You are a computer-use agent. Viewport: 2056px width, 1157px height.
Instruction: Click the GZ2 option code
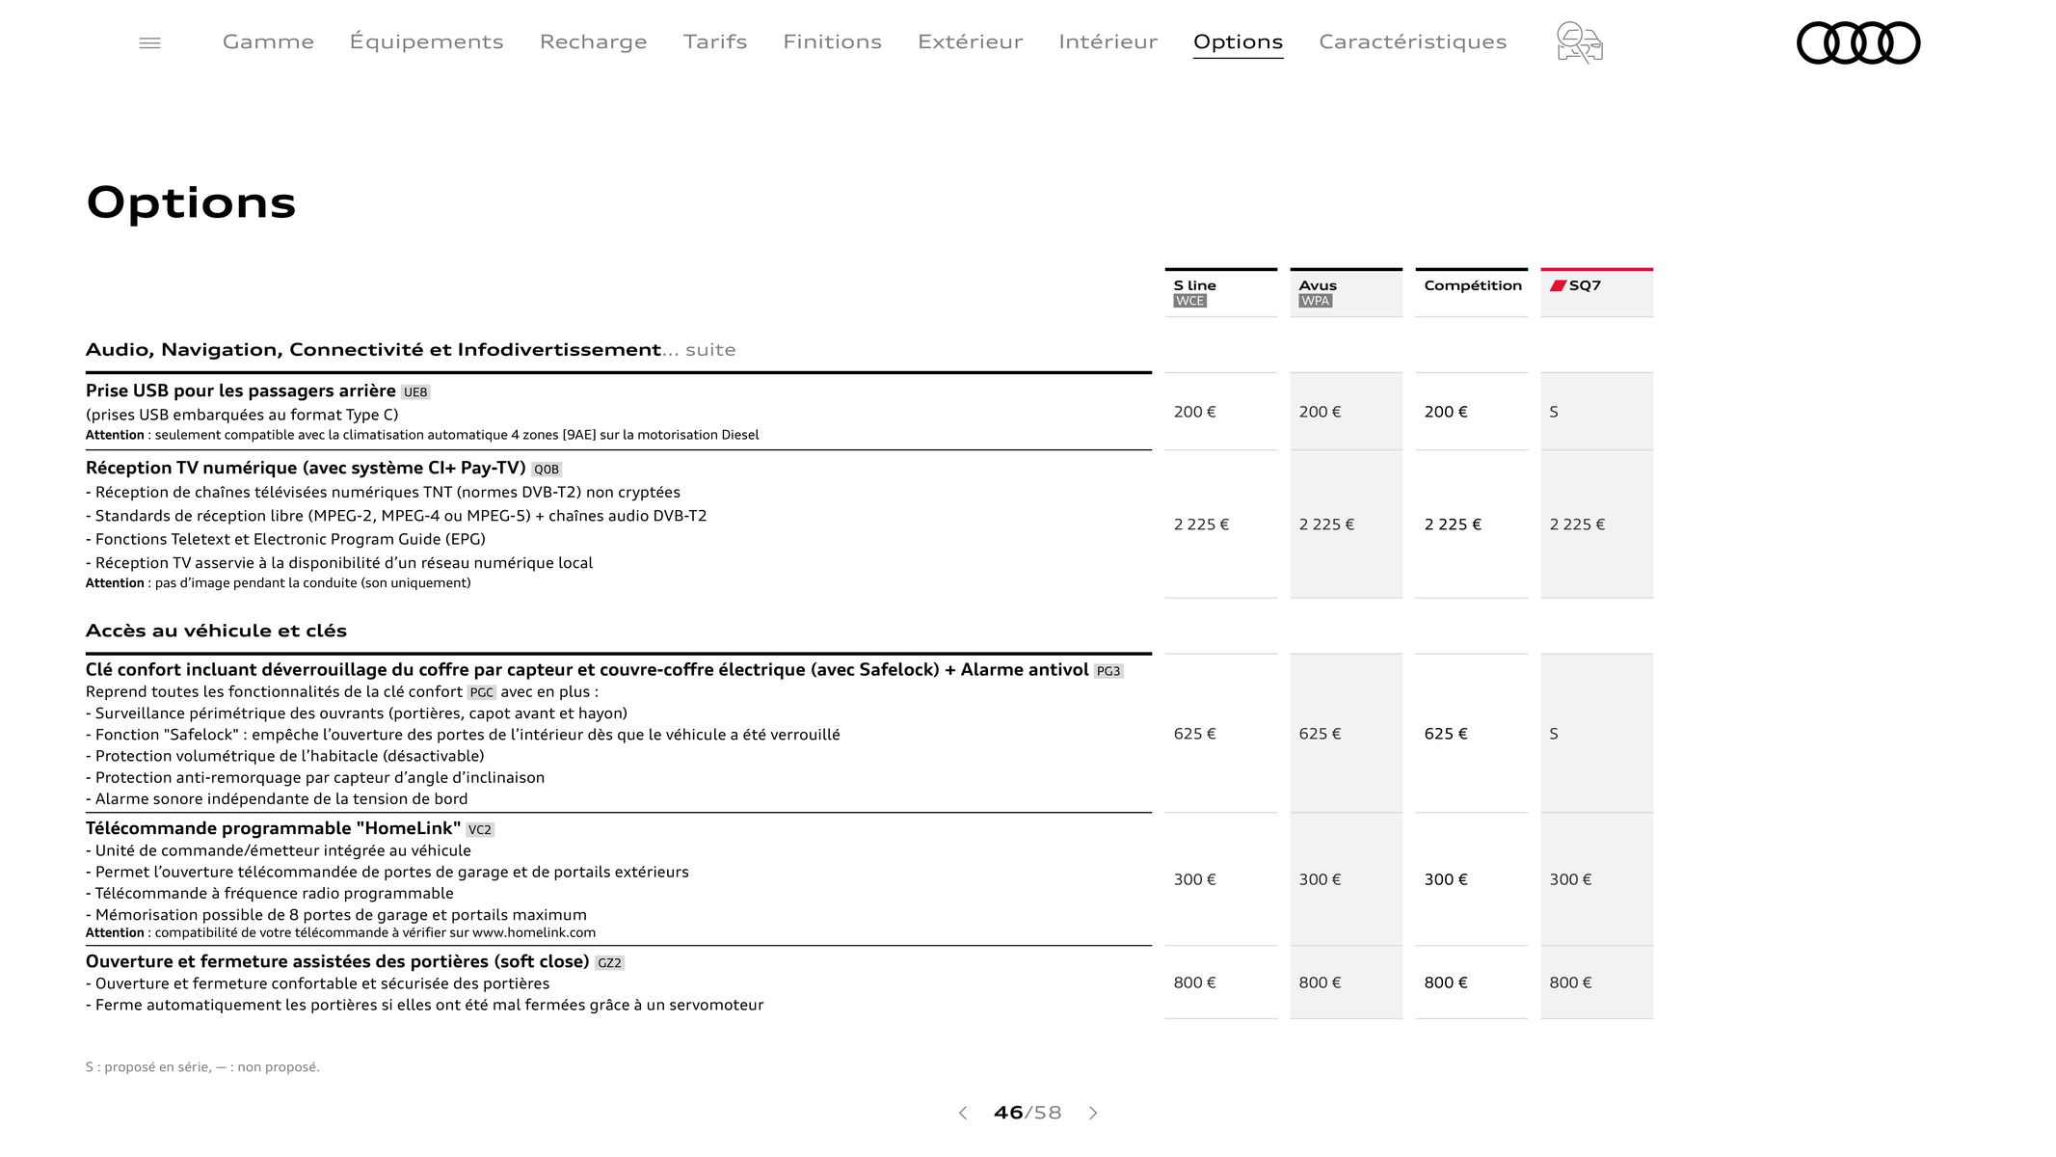(x=609, y=962)
